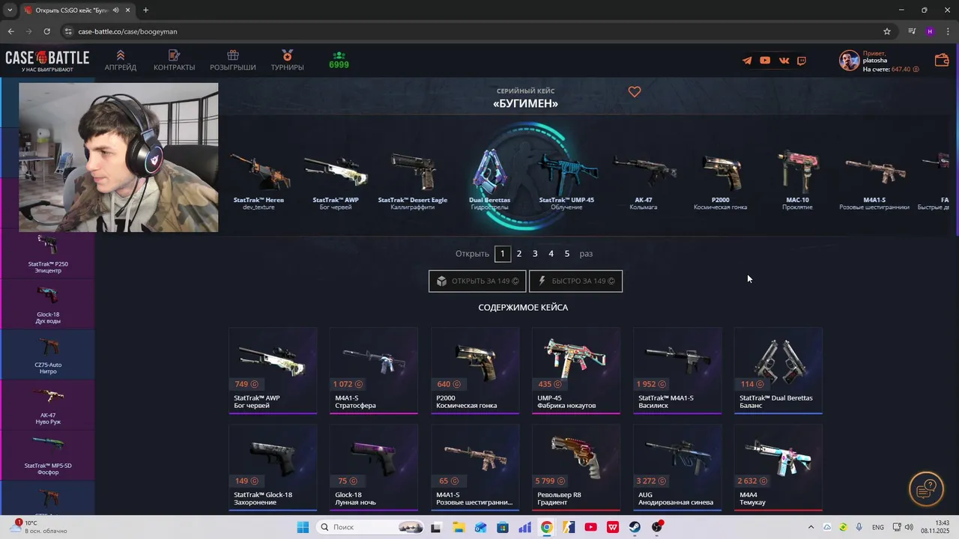Open OBS Studio from the taskbar
Screen dimensions: 959x539
click(657, 527)
